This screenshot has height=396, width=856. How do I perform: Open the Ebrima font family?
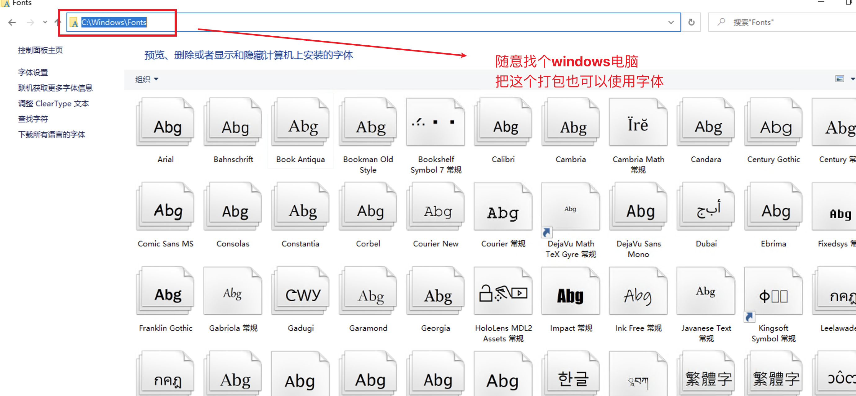pyautogui.click(x=773, y=215)
